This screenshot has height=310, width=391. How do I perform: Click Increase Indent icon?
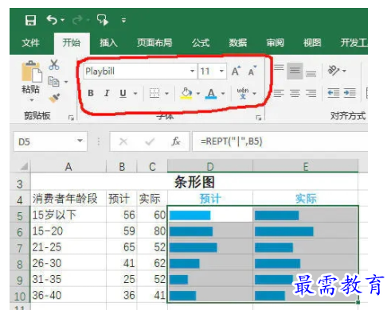[350, 93]
